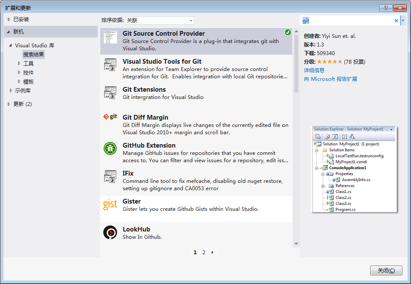The image size is (411, 284).
Task: Expand the 工具 tree node
Action: pos(19,63)
